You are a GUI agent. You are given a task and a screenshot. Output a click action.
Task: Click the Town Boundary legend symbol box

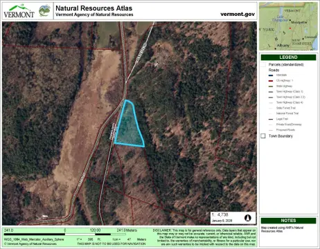tap(263, 136)
